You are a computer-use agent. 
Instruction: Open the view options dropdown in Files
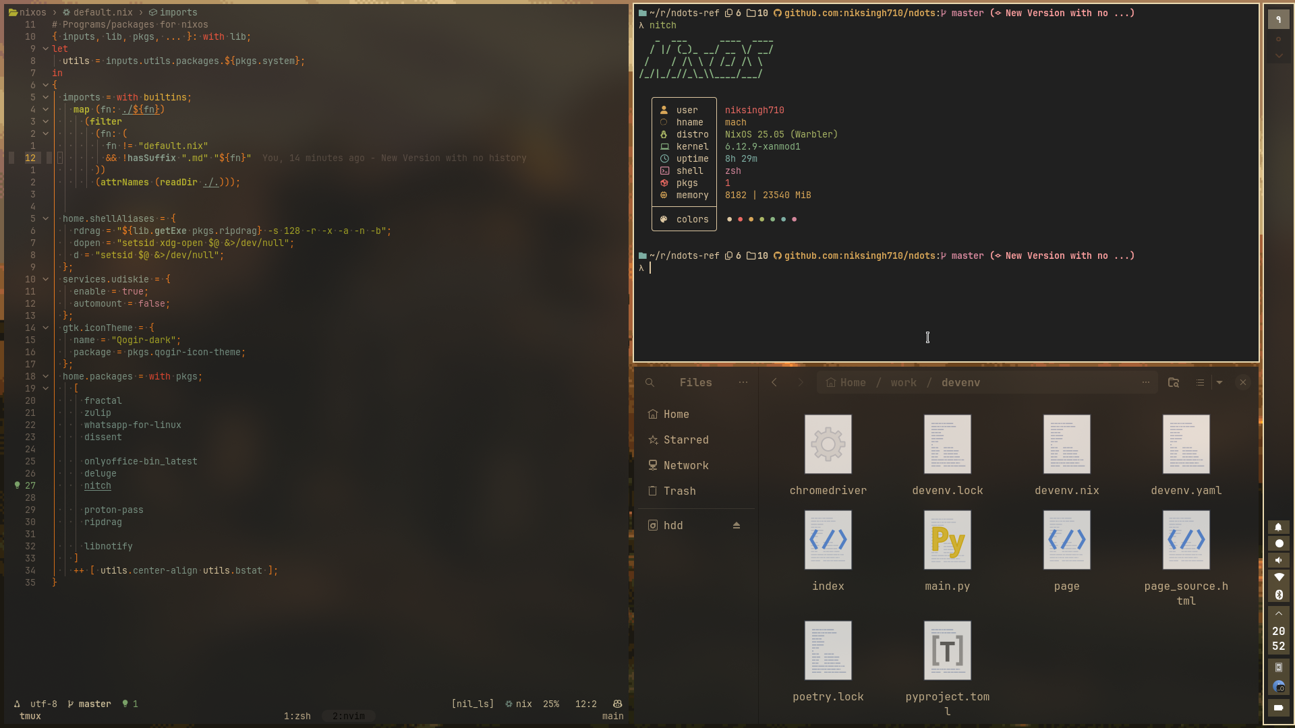pyautogui.click(x=1221, y=382)
